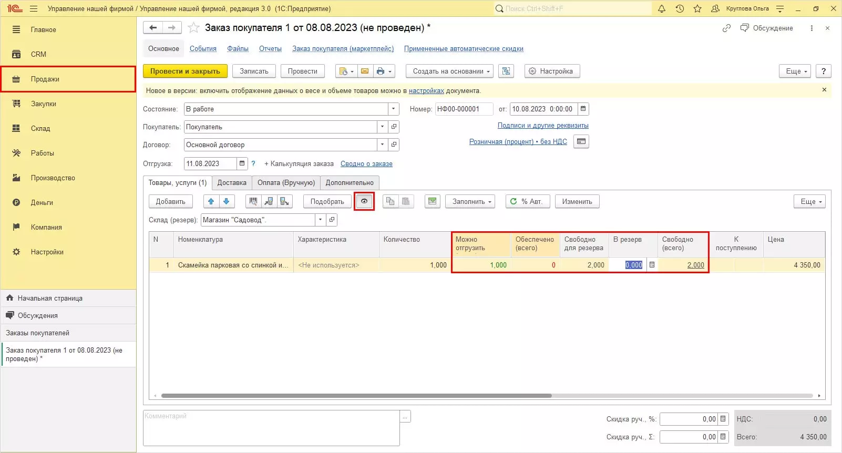Switch to the Доставка tab
This screenshot has height=453, width=842.
click(x=232, y=182)
